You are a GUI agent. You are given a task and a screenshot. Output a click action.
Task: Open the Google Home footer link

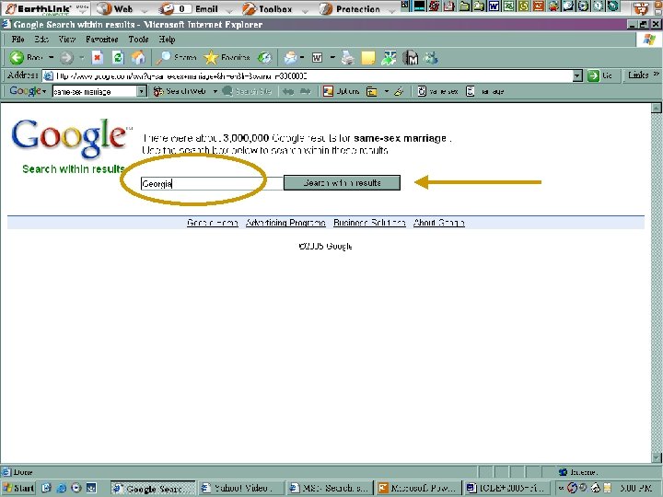(213, 223)
